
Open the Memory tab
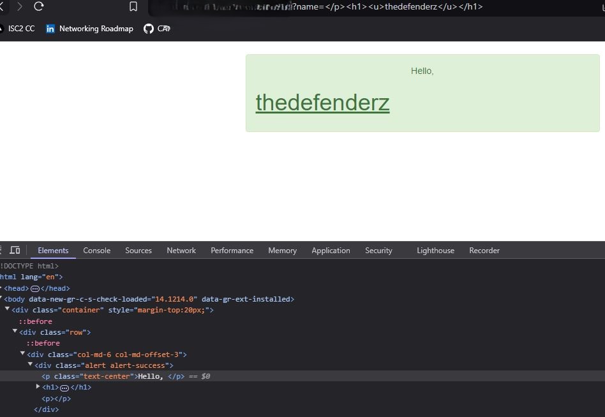tap(283, 251)
